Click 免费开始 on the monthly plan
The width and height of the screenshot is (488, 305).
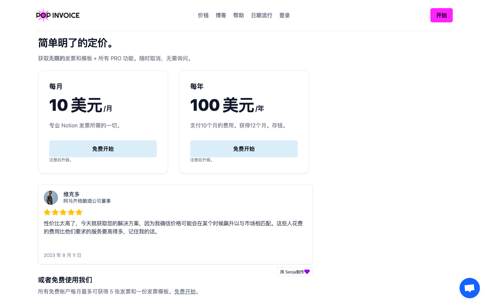click(103, 149)
